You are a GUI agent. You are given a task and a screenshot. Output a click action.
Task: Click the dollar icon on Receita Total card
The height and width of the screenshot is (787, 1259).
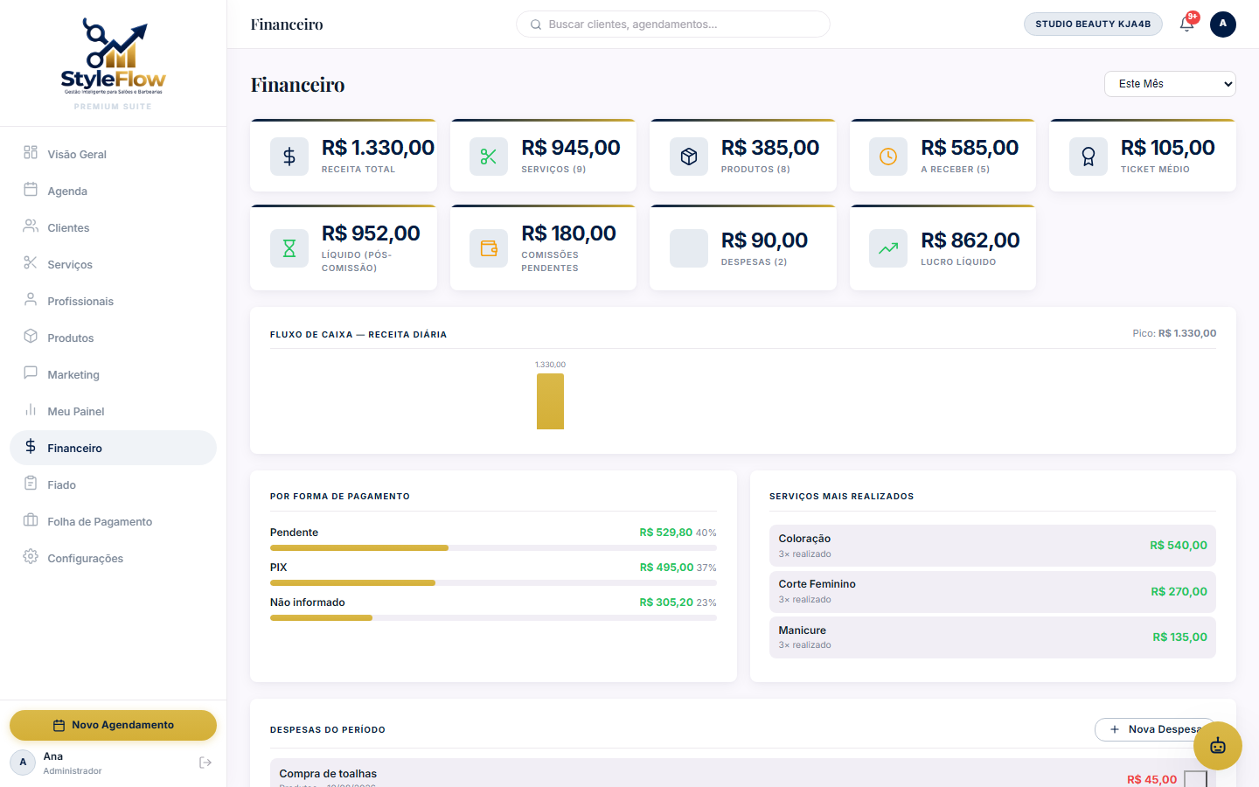coord(289,157)
